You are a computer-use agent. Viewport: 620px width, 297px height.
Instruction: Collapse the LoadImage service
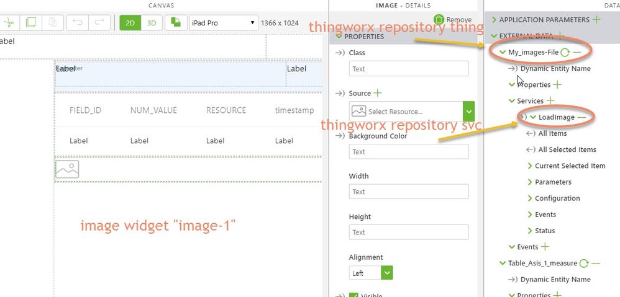pyautogui.click(x=533, y=117)
